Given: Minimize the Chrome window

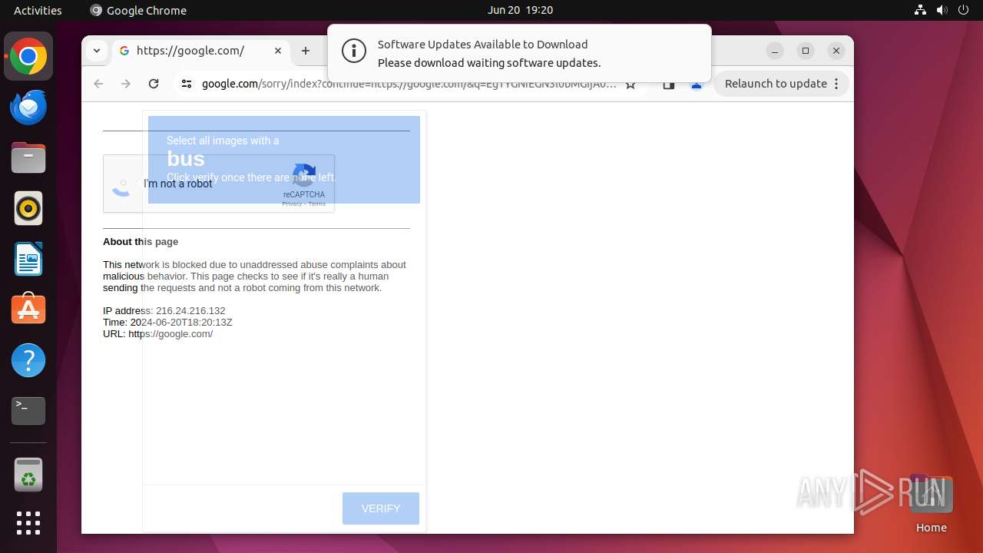Looking at the screenshot, I should (x=775, y=51).
